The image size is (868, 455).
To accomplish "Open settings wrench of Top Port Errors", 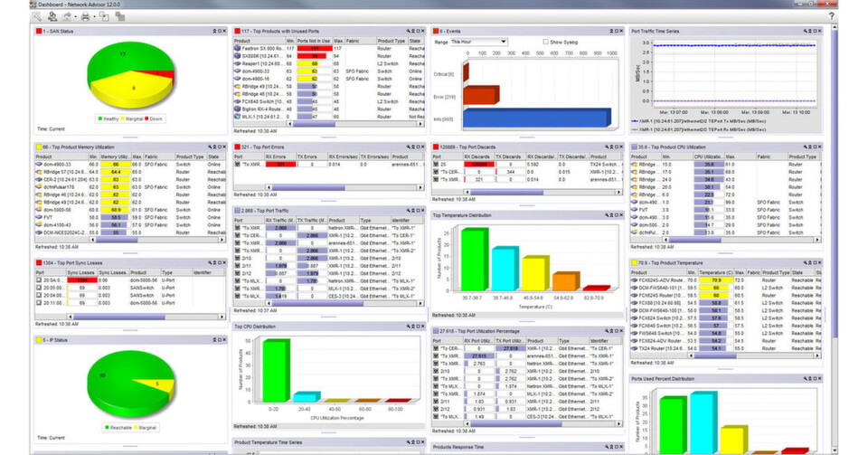I will [408, 147].
